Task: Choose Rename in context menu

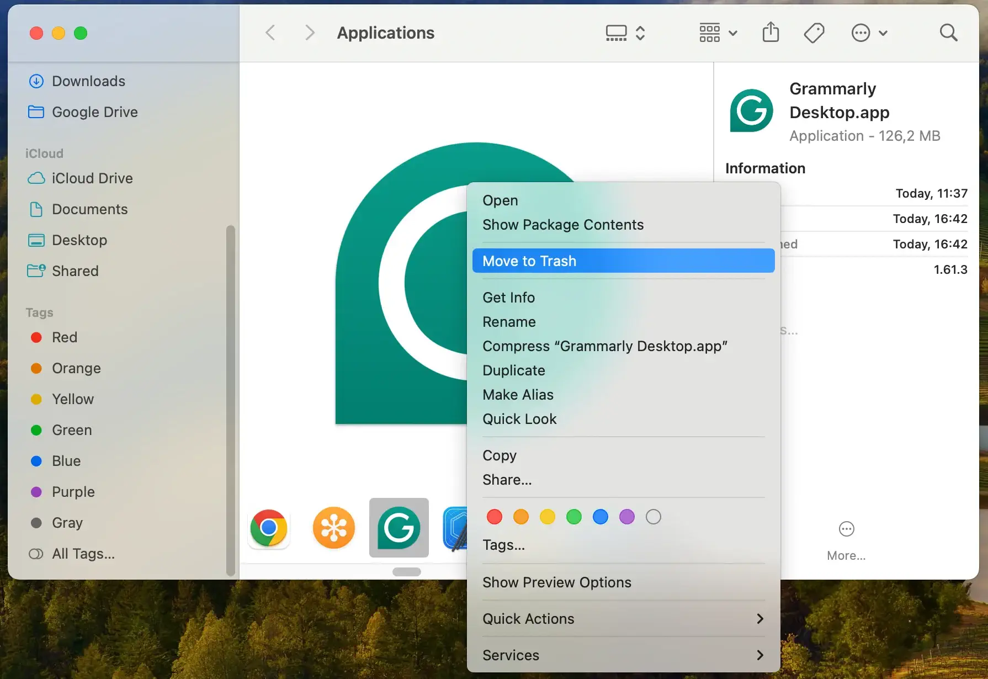Action: (624, 322)
